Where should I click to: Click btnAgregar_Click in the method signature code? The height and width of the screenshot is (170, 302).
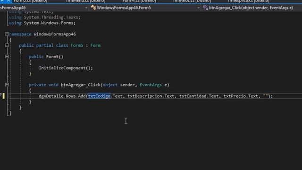[81, 85]
